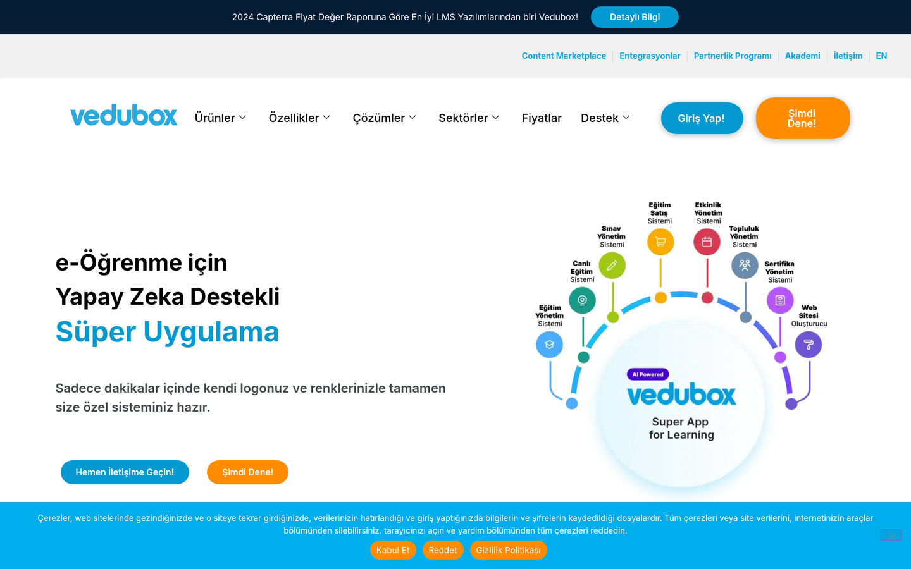Viewport: 911px width, 569px height.
Task: Go to the Fiyatlar page
Action: (542, 118)
